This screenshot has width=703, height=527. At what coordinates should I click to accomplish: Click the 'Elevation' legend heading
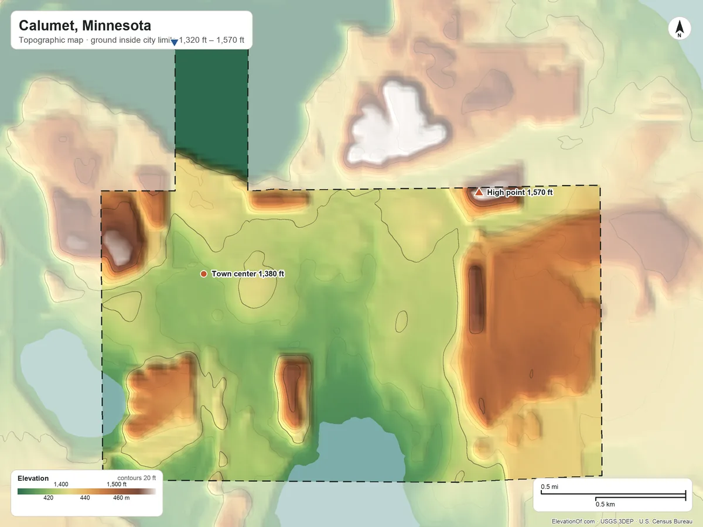[33, 478]
